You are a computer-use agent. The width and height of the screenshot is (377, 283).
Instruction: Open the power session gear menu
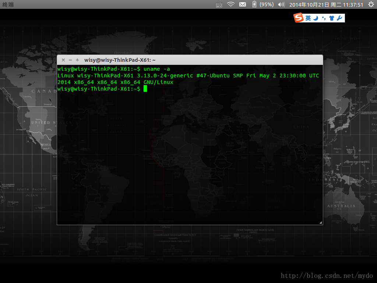[x=371, y=4]
